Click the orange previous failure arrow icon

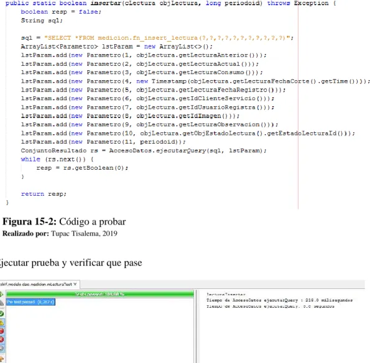click(1, 359)
